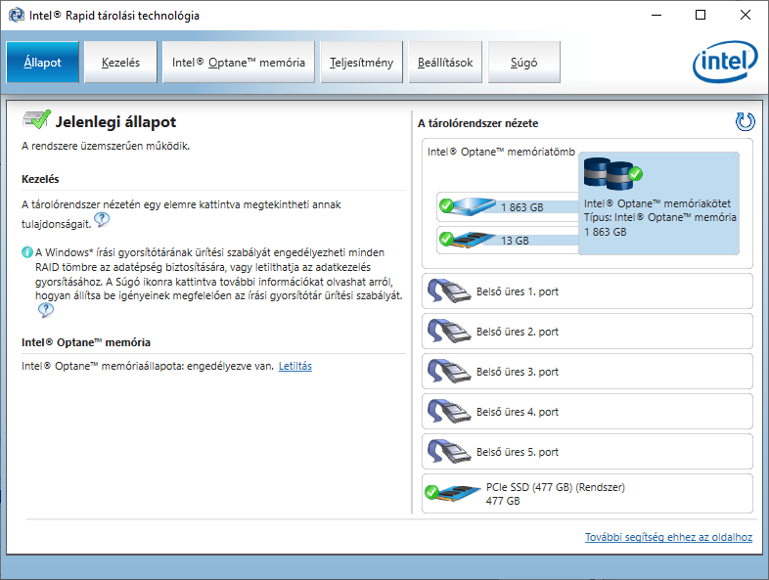This screenshot has height=580, width=769.
Task: Maximize the Intel Rapid storage window
Action: pos(701,16)
